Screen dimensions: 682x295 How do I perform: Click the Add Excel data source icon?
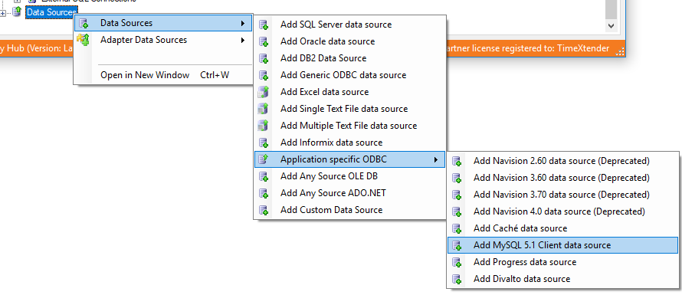[264, 92]
